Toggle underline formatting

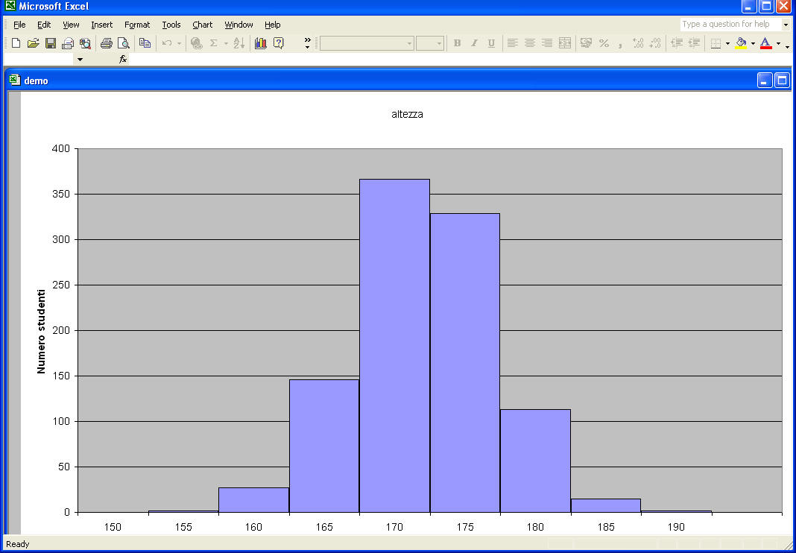pyautogui.click(x=490, y=43)
